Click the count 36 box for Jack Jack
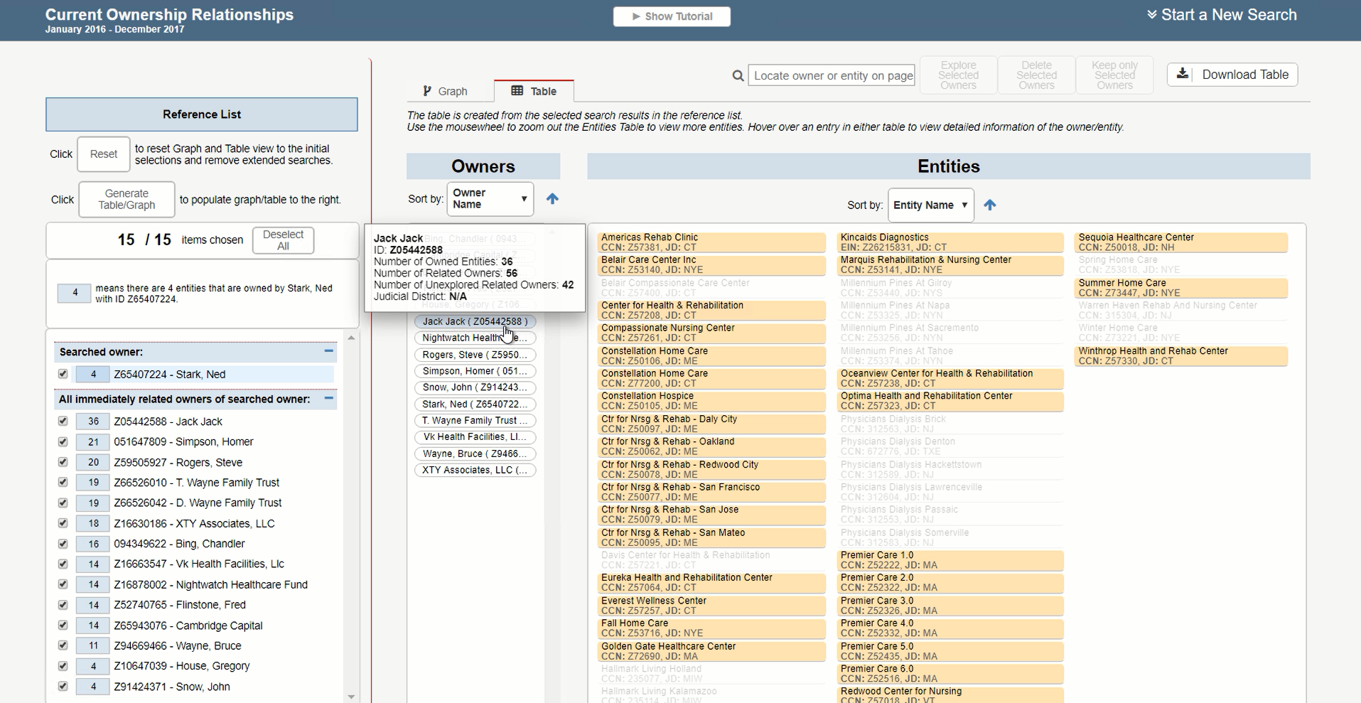 pyautogui.click(x=93, y=422)
